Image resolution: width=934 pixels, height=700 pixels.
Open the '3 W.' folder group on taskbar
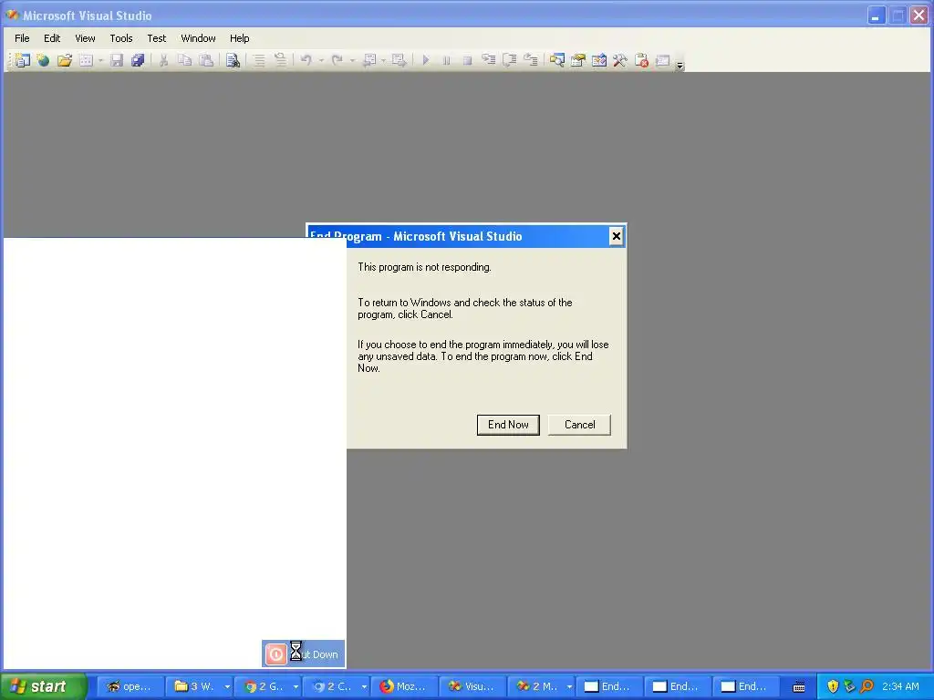199,686
